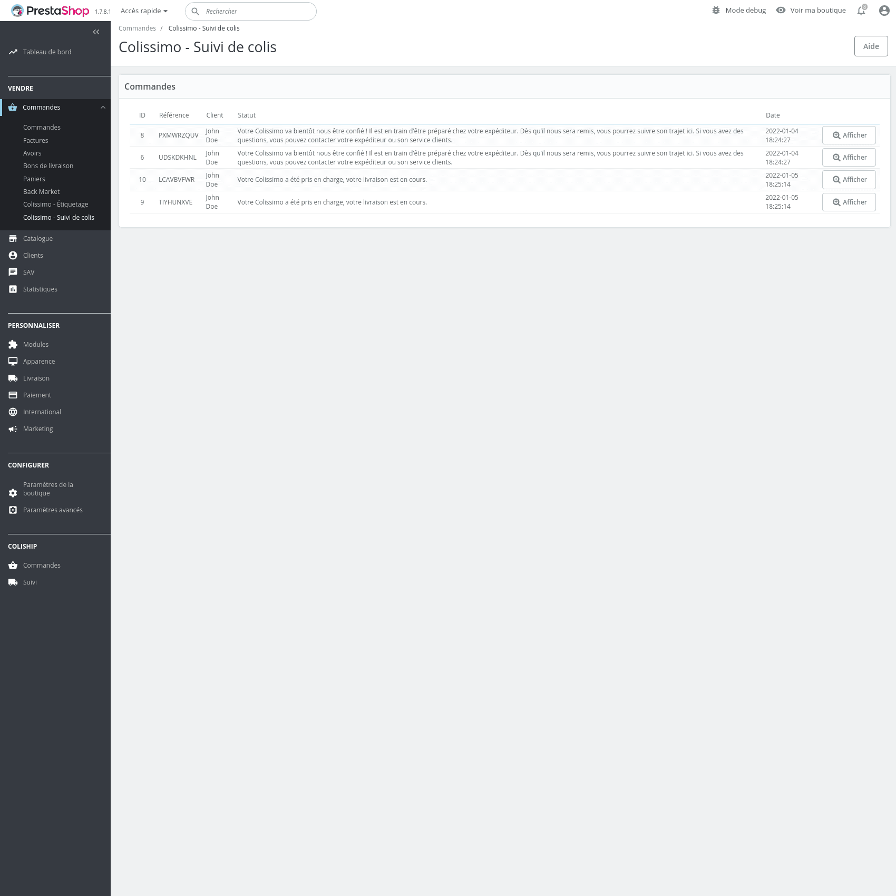Open the user profile avatar icon
Viewport: 896px width, 896px height.
(884, 11)
